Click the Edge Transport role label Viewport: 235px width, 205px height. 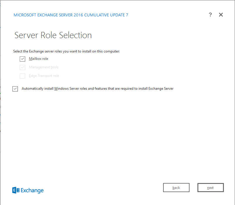(44, 76)
